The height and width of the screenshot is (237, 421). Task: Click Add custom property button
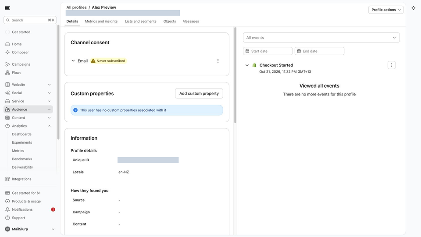pyautogui.click(x=199, y=94)
